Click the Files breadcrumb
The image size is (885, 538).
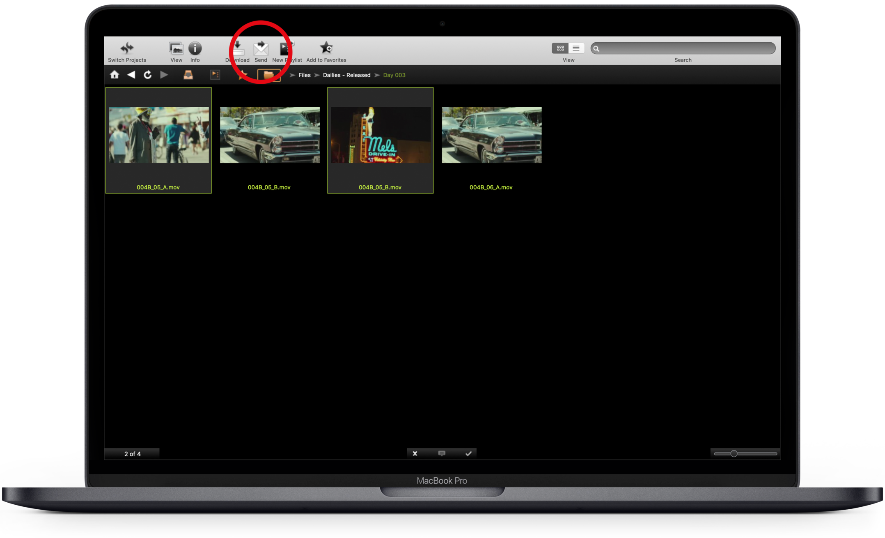pos(304,75)
